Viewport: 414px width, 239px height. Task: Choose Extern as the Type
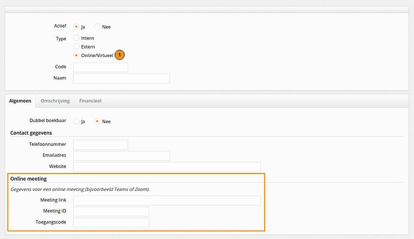coord(76,47)
